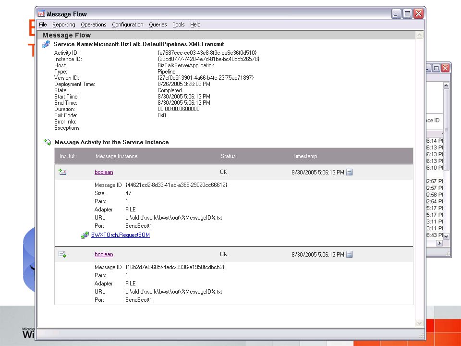Screen dimensions: 461x346
Task: Open the Help menu
Action: (x=195, y=25)
